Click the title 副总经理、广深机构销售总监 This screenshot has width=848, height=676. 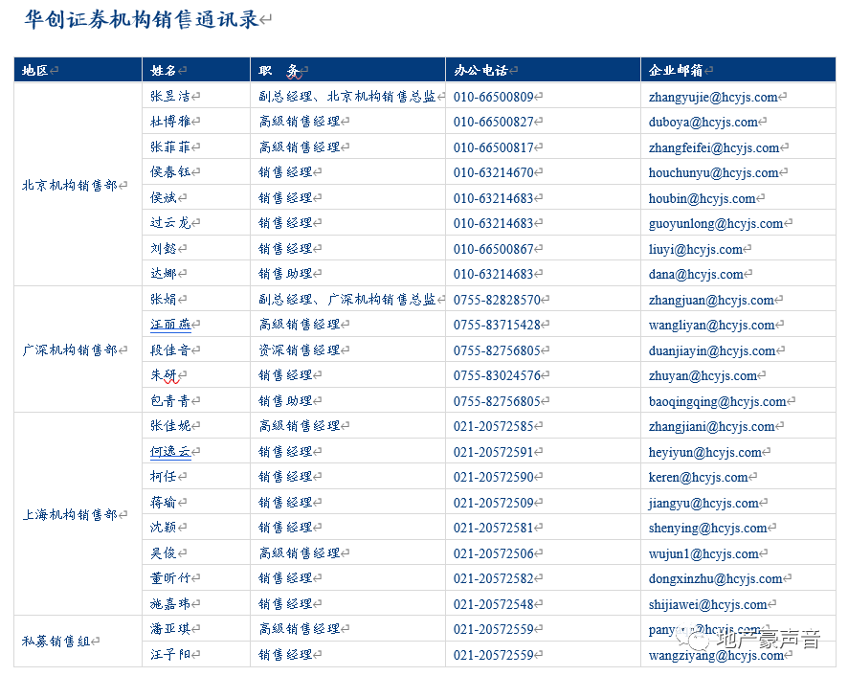pos(347,300)
